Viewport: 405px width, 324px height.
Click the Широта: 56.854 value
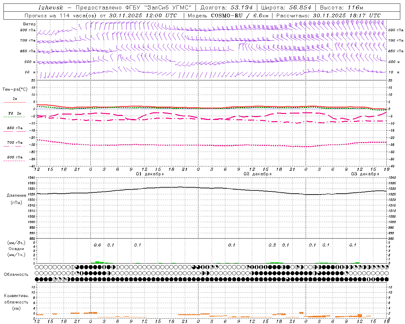[286, 8]
